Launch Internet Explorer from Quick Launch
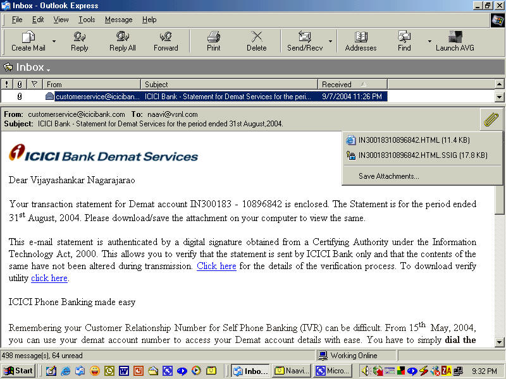 (x=66, y=371)
